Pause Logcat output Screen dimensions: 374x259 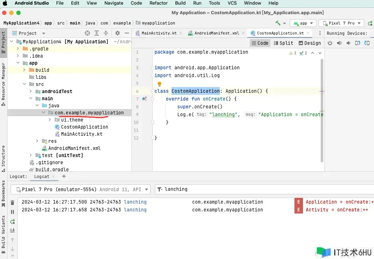(12, 212)
